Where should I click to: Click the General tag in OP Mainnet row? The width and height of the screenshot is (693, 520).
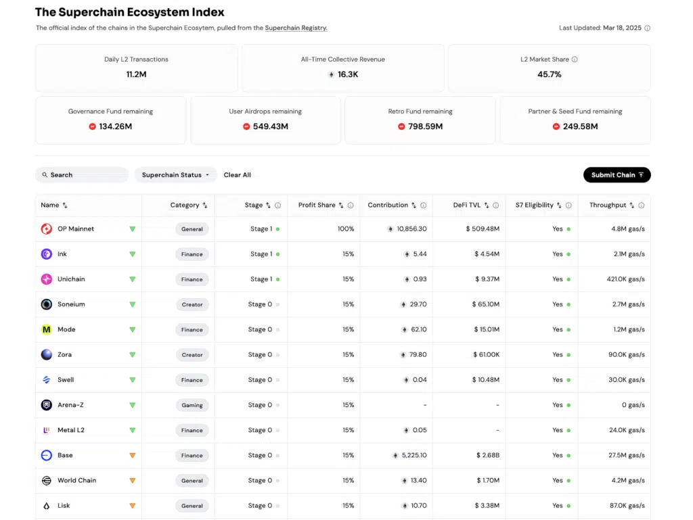point(192,229)
